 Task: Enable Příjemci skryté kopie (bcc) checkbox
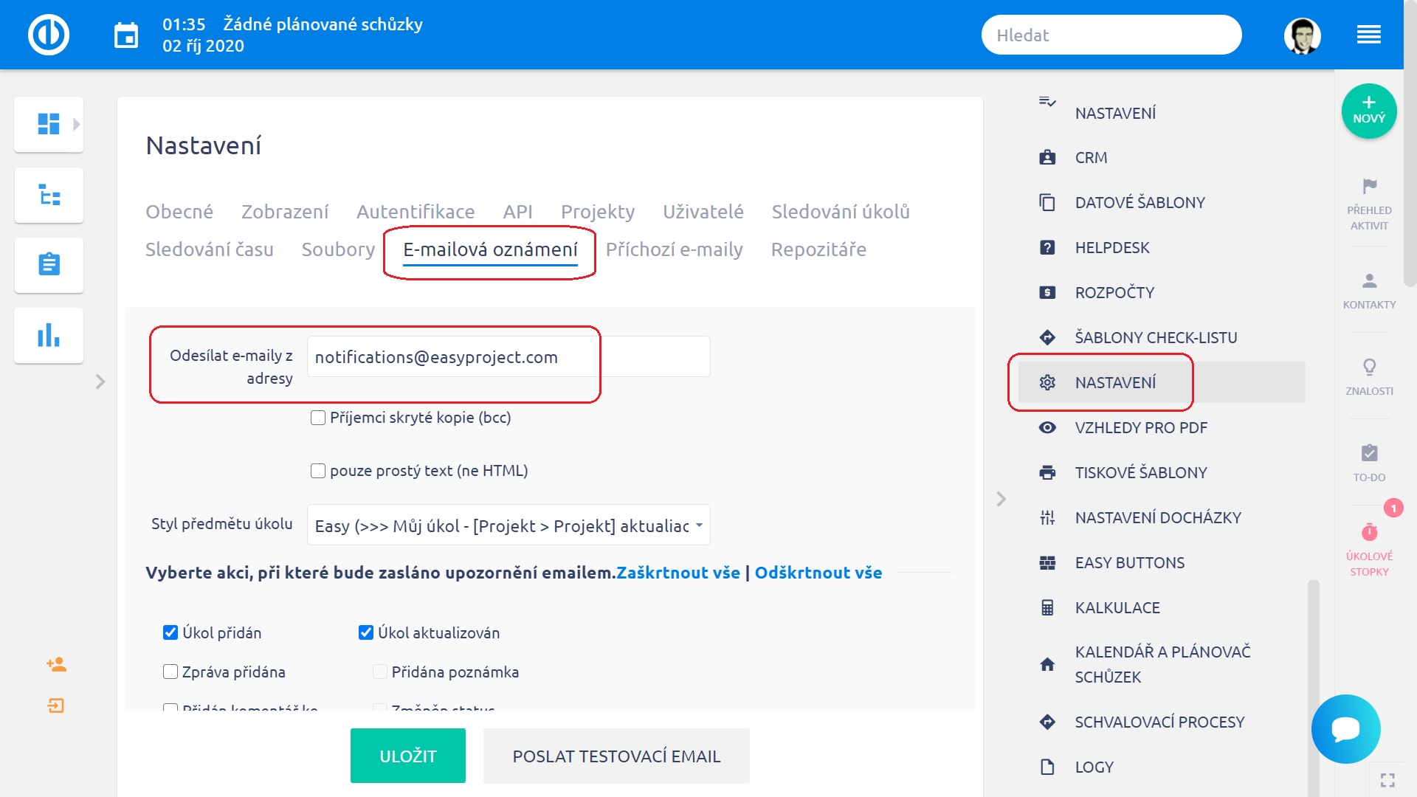coord(318,418)
